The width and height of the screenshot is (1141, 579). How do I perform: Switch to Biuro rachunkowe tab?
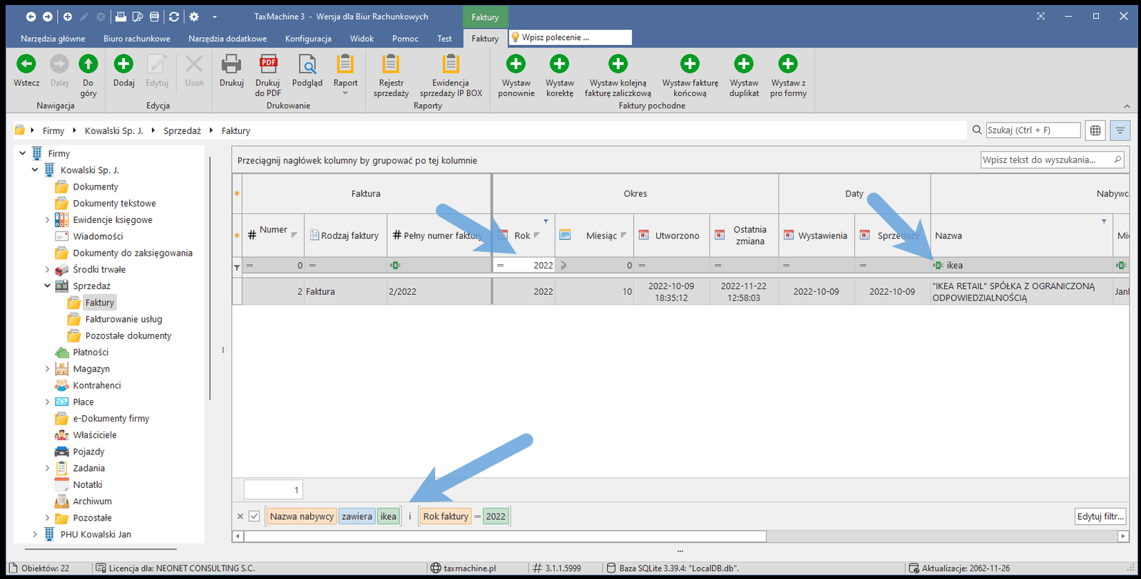pyautogui.click(x=136, y=38)
